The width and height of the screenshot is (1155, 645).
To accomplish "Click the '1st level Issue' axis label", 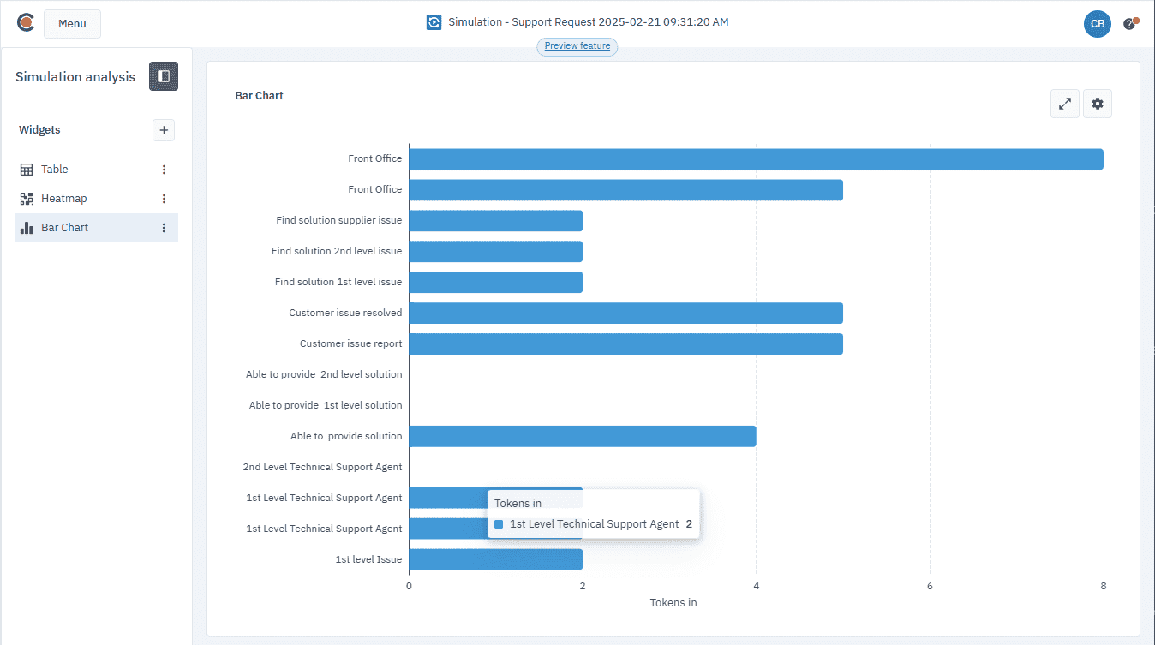I will (368, 560).
